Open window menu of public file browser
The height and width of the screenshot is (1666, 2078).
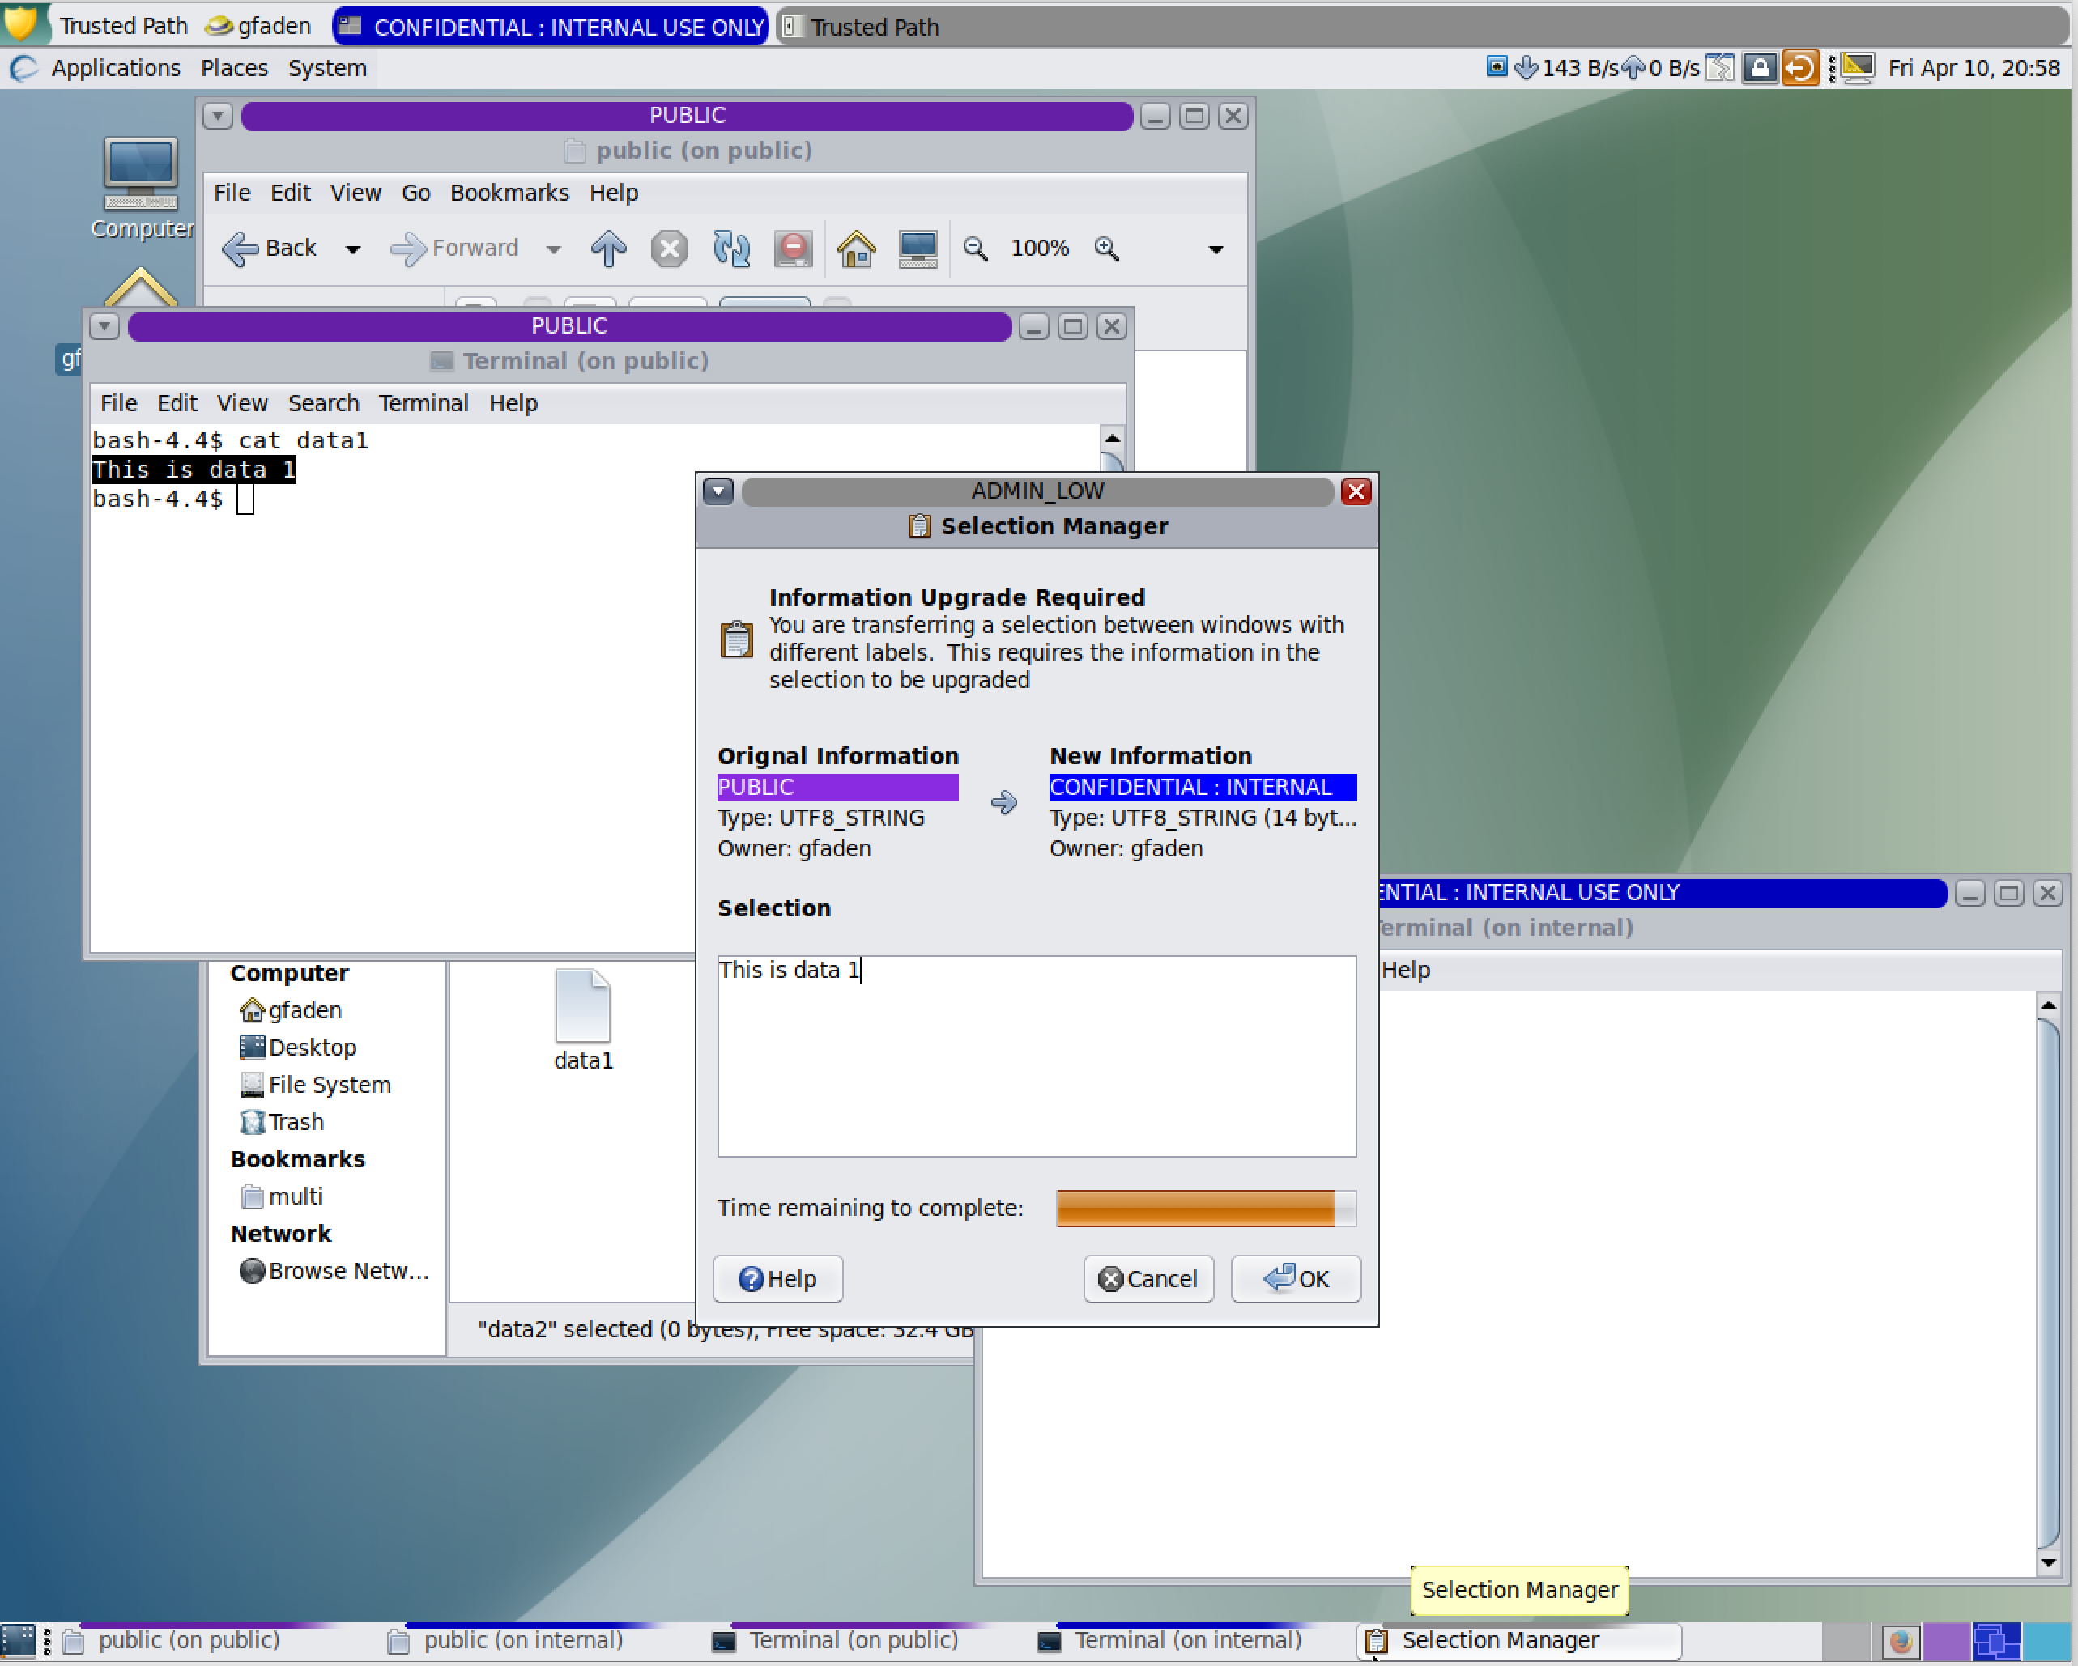point(218,116)
